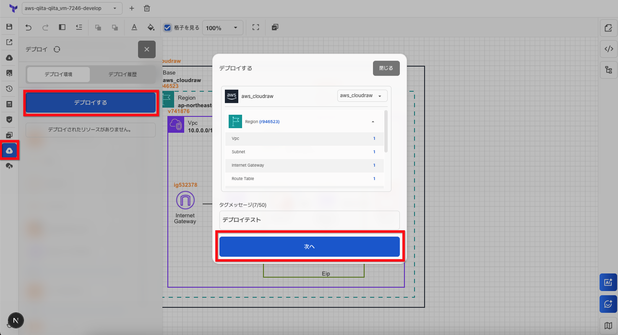Click the cloud upload deploy icon
This screenshot has width=618, height=335.
click(9, 151)
